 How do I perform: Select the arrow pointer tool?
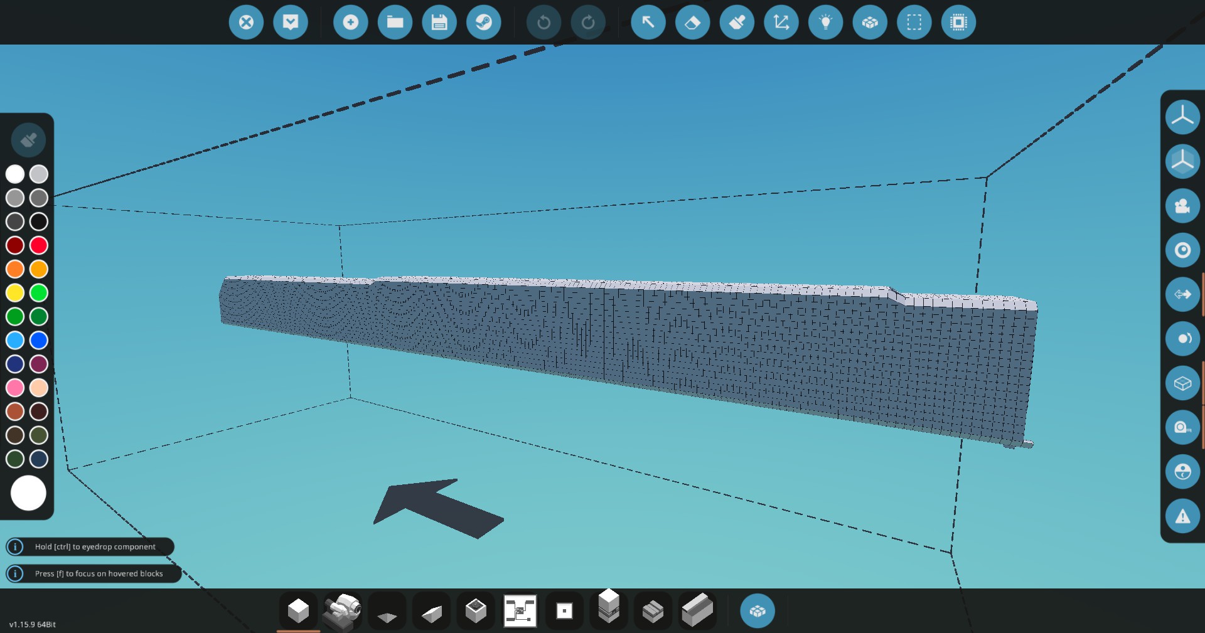click(x=648, y=23)
